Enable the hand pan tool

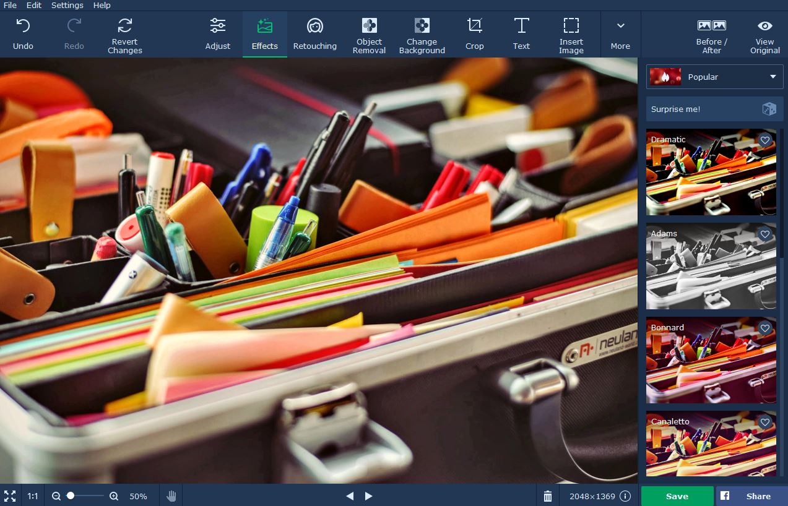171,496
